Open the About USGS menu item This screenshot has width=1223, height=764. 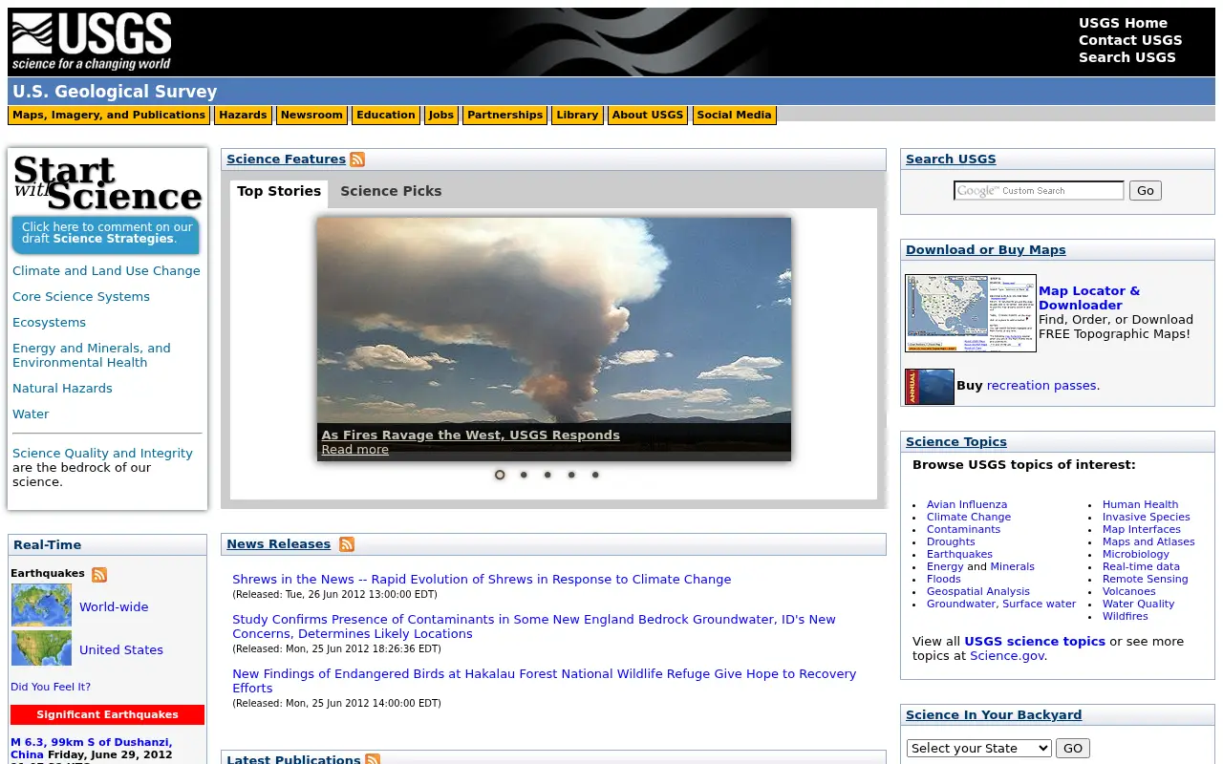[648, 116]
